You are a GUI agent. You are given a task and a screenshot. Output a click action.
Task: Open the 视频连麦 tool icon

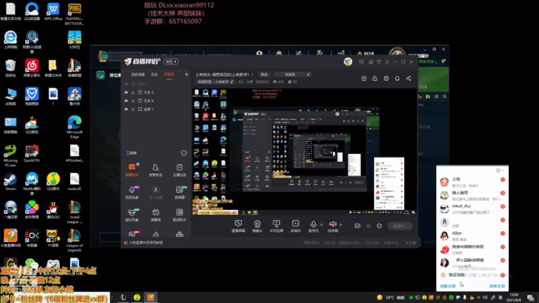pyautogui.click(x=131, y=193)
